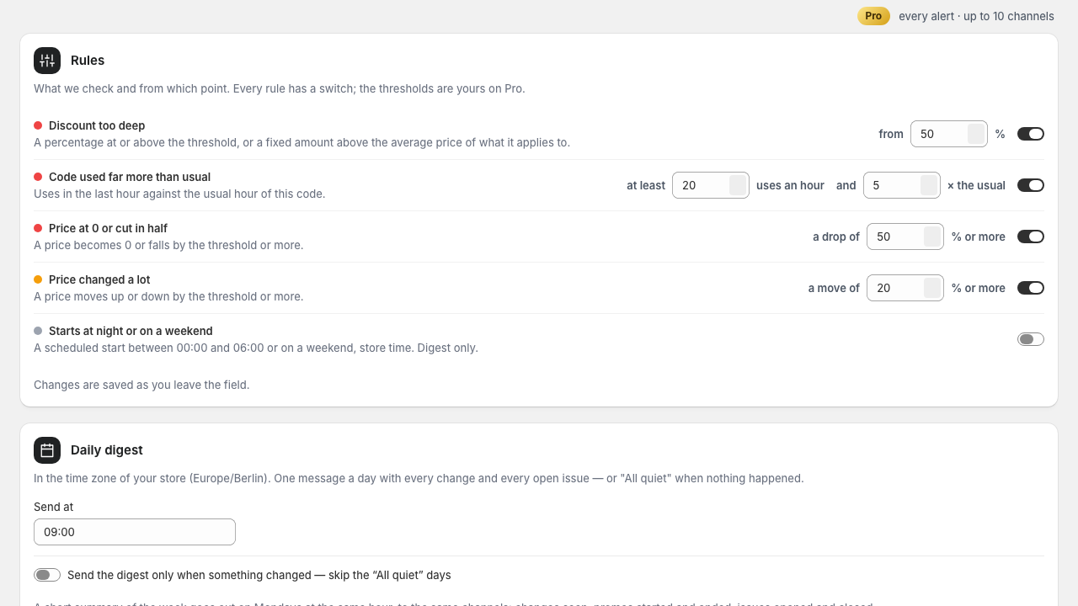Click 'Changes are saved as you leave the field.'

141,385
